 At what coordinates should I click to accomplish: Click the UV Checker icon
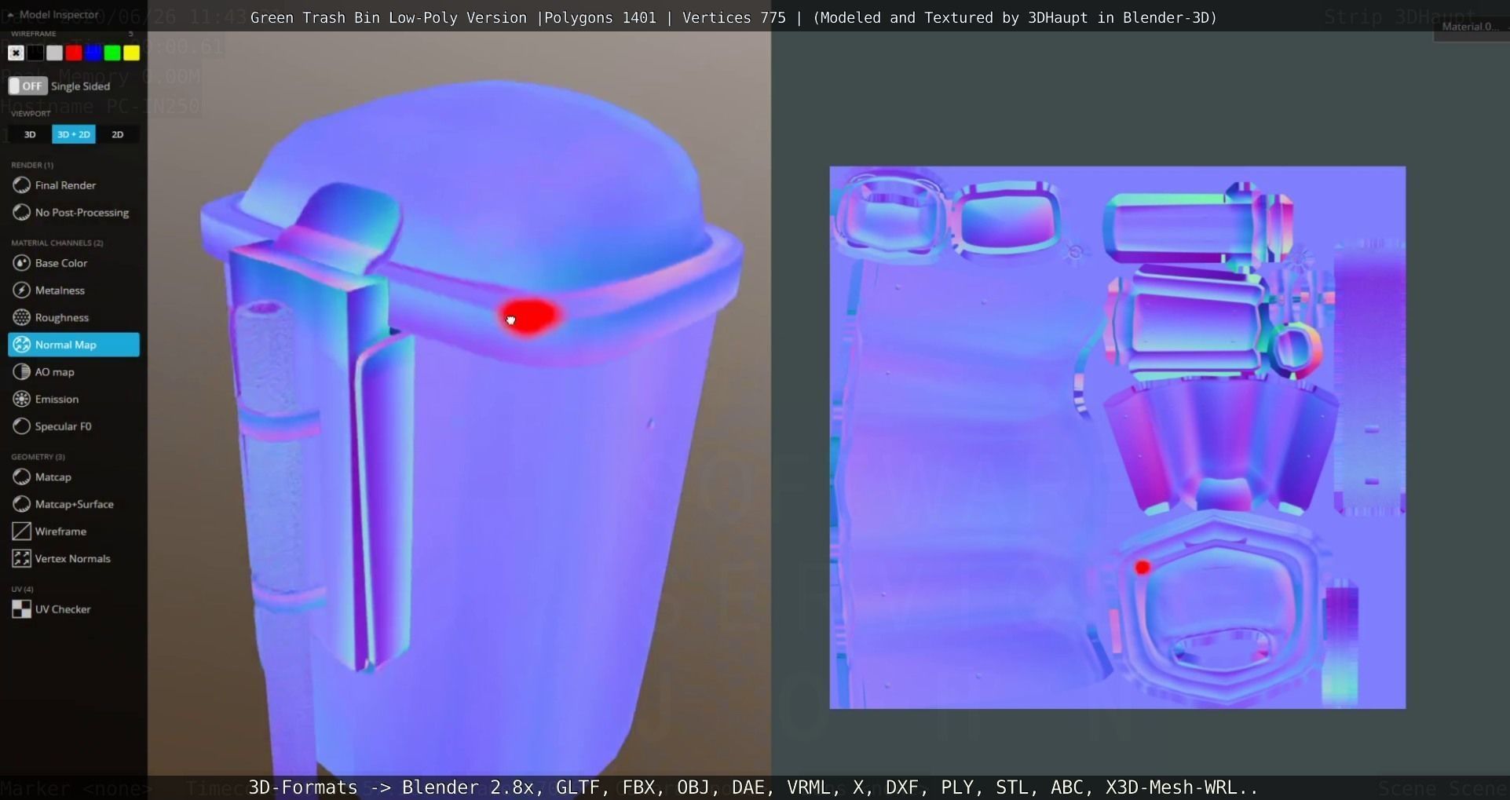pos(21,609)
